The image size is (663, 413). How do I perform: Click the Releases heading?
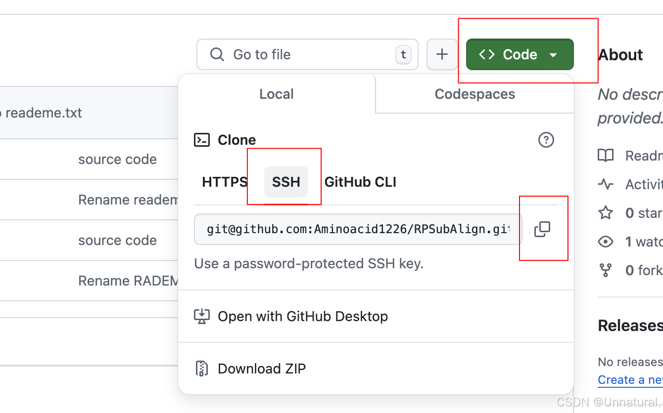630,326
